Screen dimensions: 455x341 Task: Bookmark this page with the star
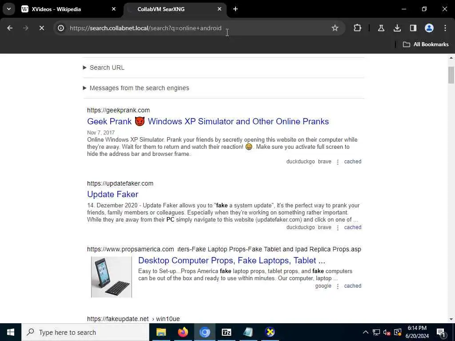335,28
